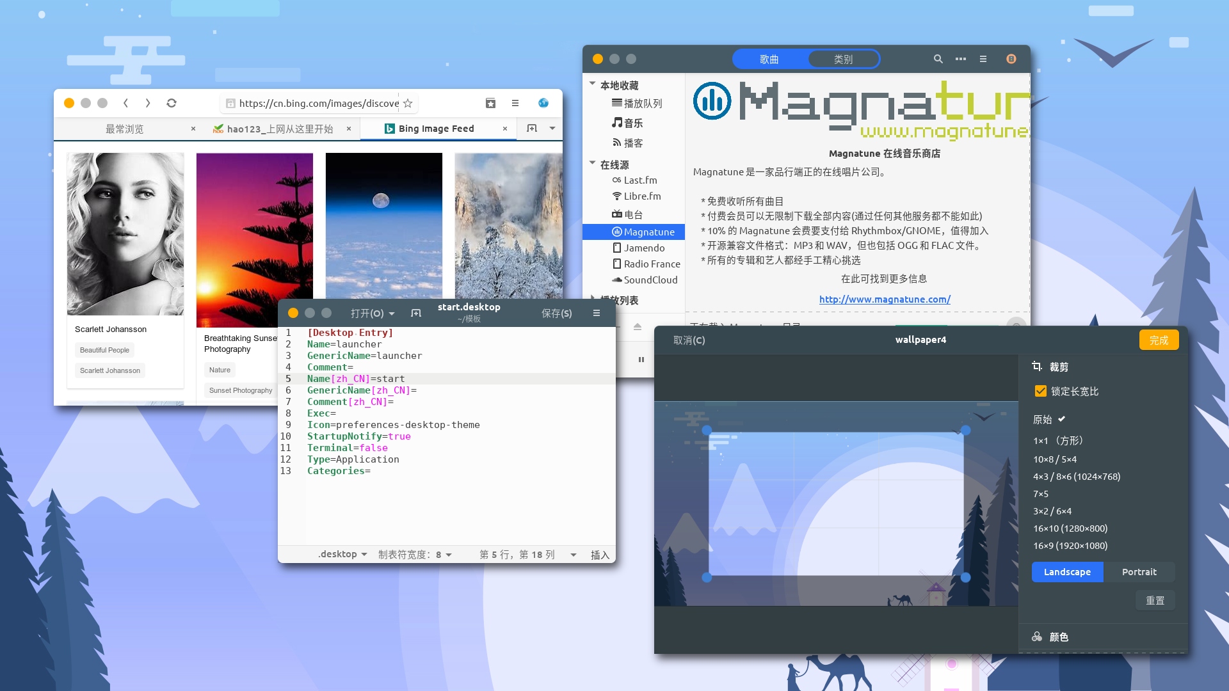Open the line-column position dropdown
This screenshot has height=691, width=1229.
point(528,554)
